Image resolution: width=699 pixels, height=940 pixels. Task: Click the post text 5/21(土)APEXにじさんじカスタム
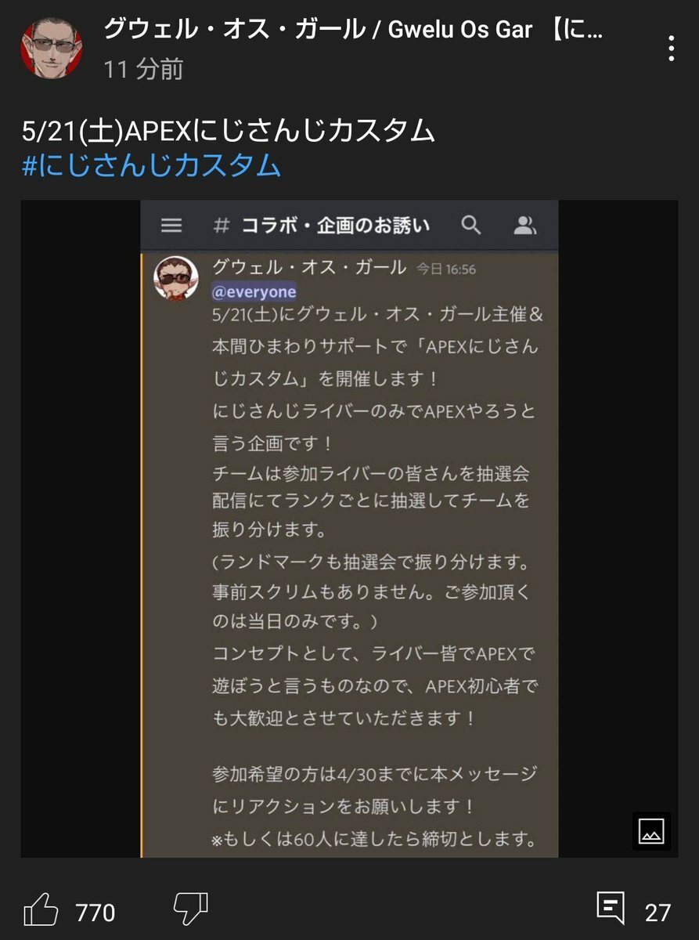pos(228,131)
